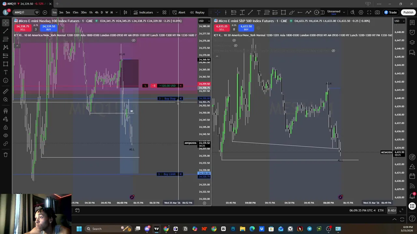Open go-to-date calendar icon
Viewport: 417px width, 234px height.
tap(77, 211)
